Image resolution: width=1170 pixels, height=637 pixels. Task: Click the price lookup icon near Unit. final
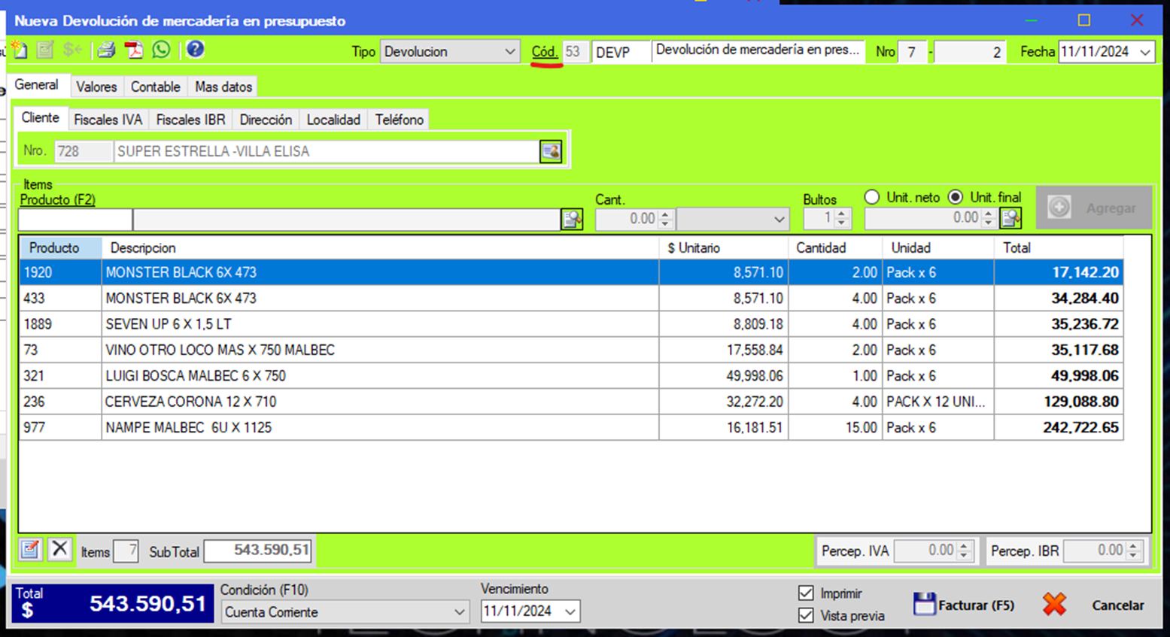coord(1010,219)
